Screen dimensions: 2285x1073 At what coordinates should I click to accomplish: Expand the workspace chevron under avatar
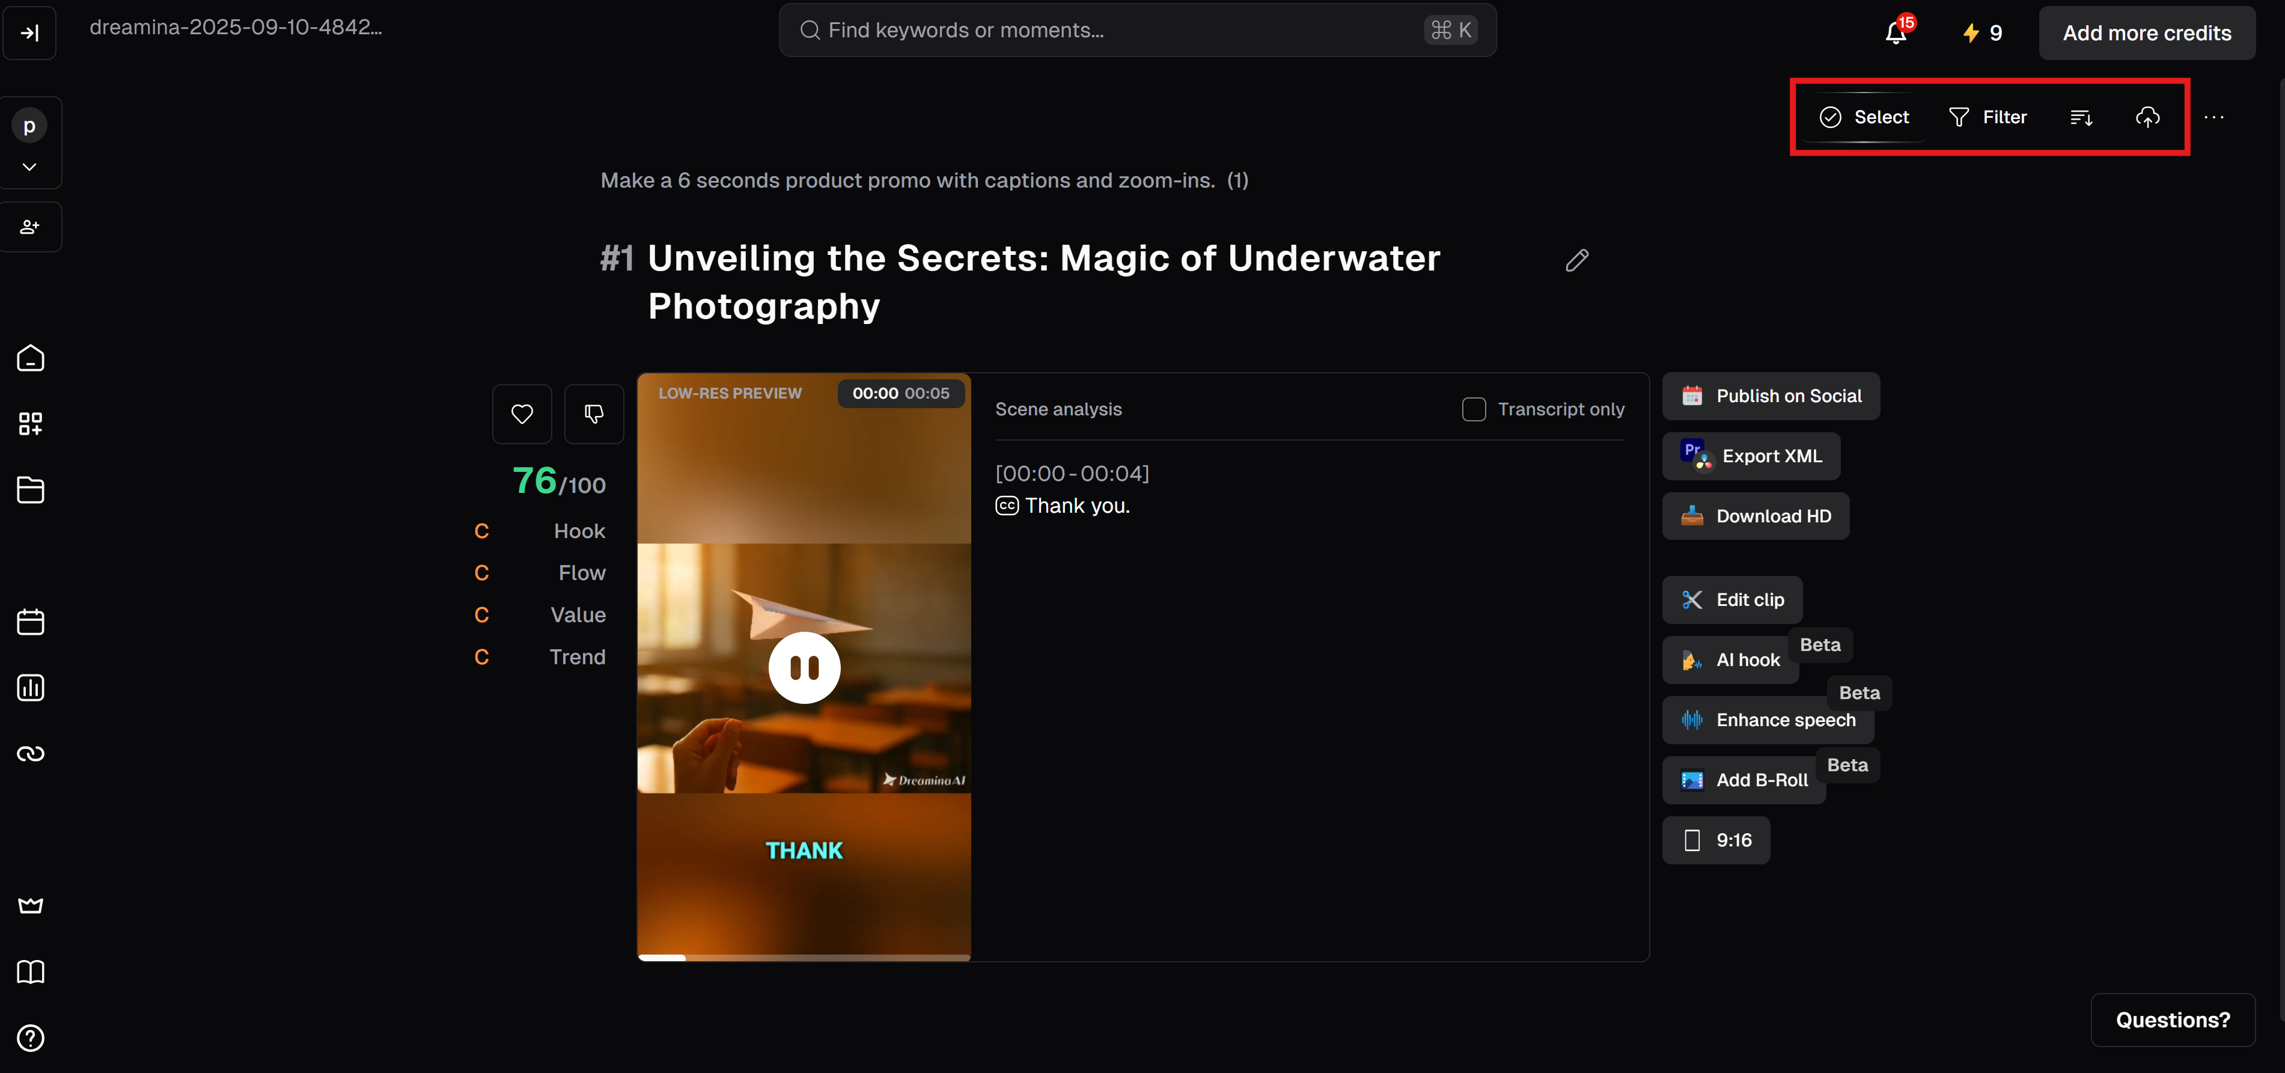(x=29, y=167)
